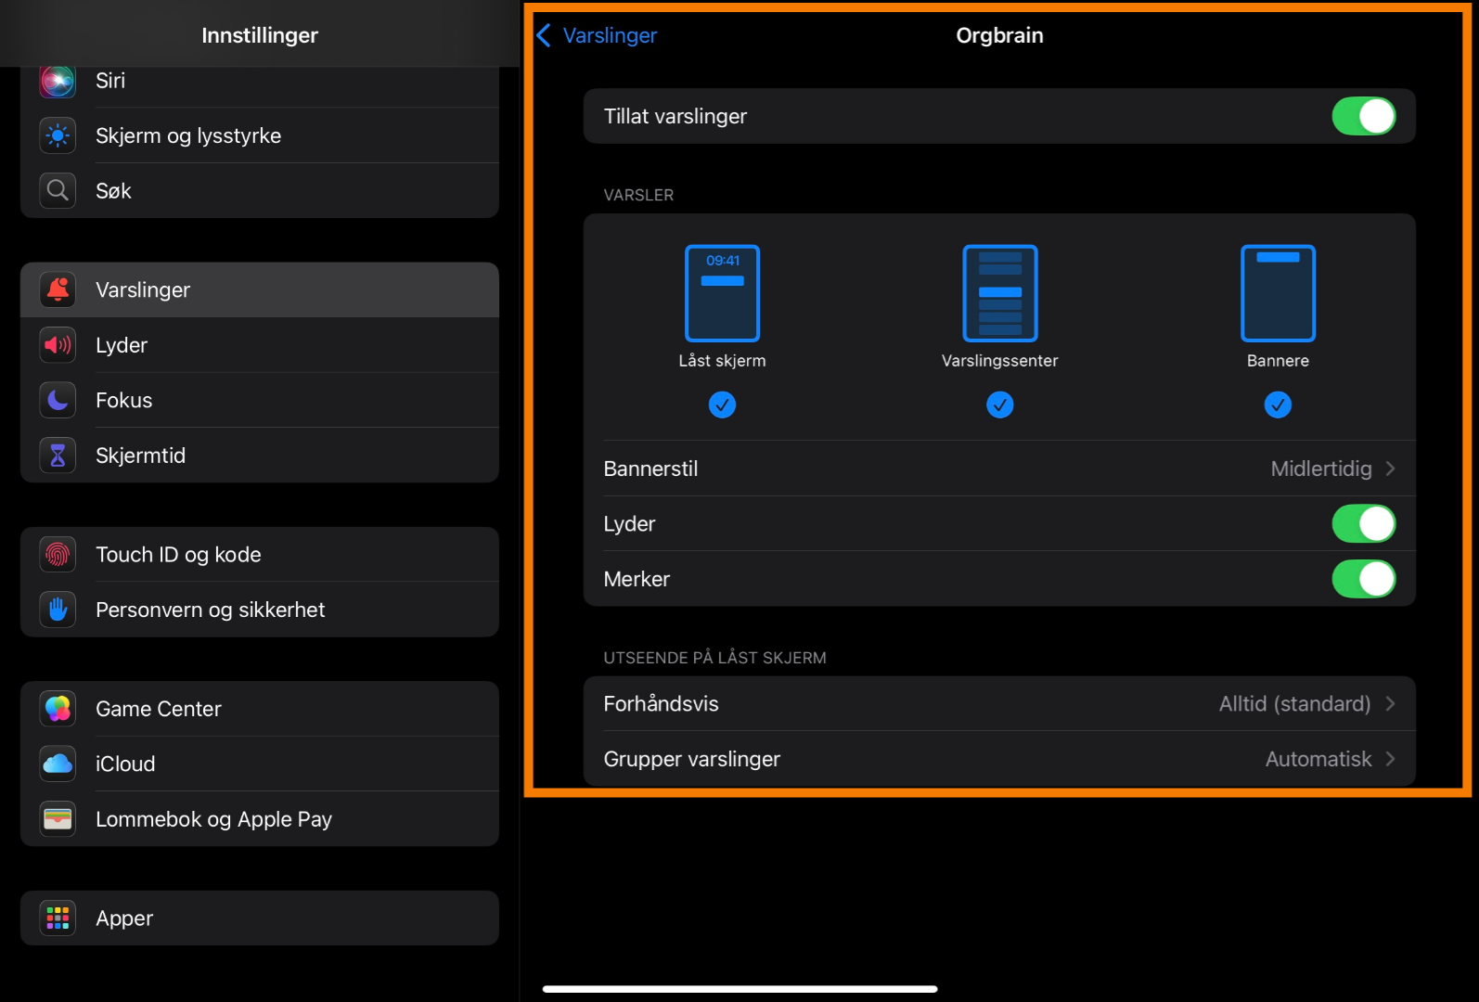
Task: Tap the Søk magnifying glass icon
Action: tap(58, 191)
